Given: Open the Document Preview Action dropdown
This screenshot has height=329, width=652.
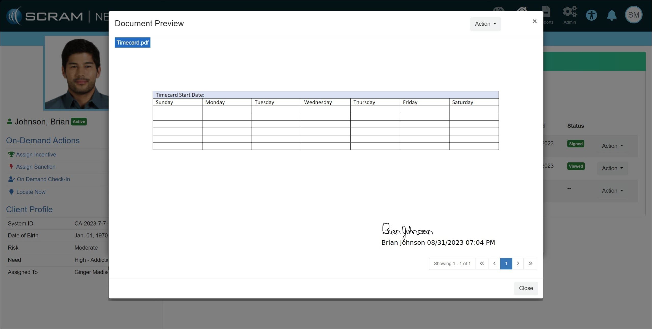Looking at the screenshot, I should point(485,24).
